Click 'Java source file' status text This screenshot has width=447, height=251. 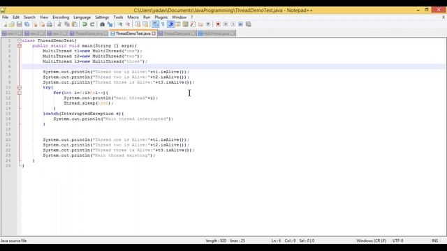pyautogui.click(x=14, y=241)
